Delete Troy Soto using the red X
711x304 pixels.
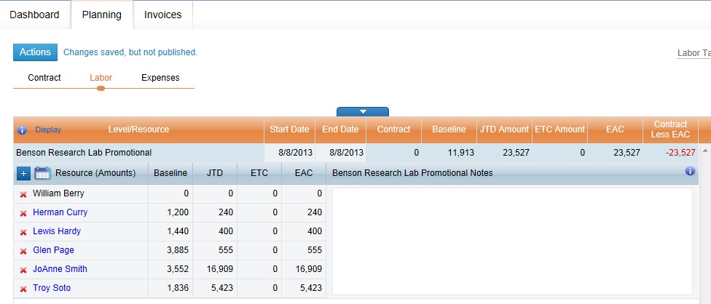point(23,289)
